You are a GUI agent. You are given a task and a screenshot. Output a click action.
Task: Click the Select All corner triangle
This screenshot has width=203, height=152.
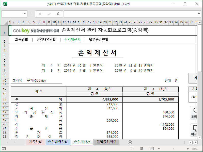pos(6,23)
